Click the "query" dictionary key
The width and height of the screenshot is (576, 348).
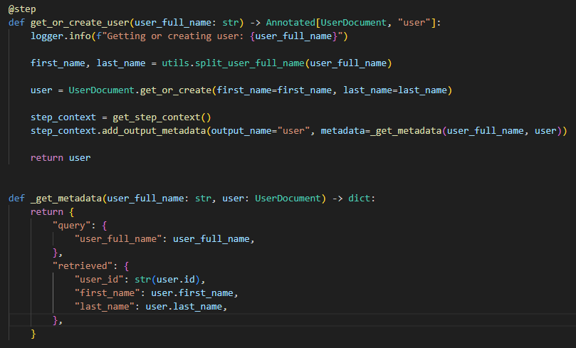71,226
